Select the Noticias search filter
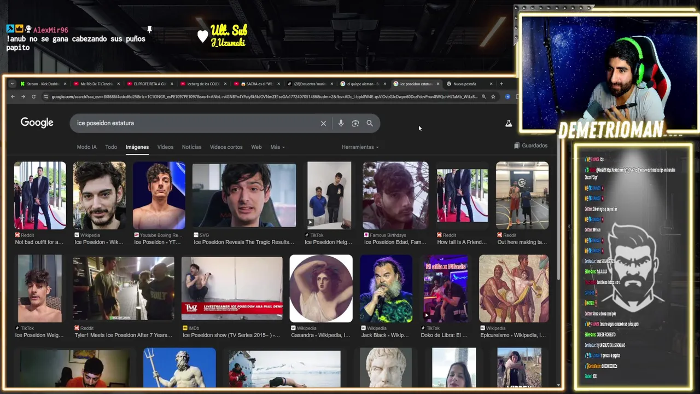 point(191,147)
